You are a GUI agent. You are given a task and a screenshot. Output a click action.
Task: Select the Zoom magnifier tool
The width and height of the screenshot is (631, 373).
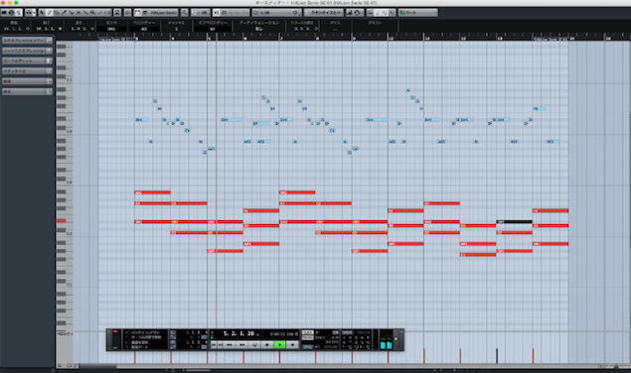pos(93,13)
